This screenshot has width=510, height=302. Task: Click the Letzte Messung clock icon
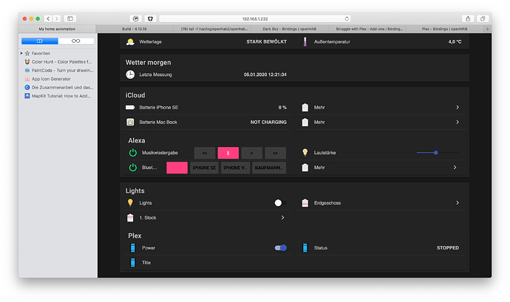click(130, 75)
